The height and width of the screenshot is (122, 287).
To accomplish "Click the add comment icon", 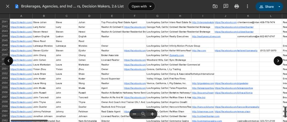I will coord(226,6).
